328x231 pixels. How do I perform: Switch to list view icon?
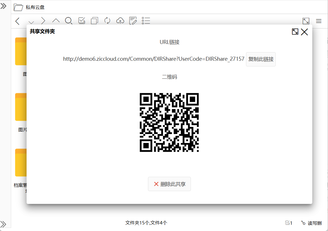(x=146, y=21)
